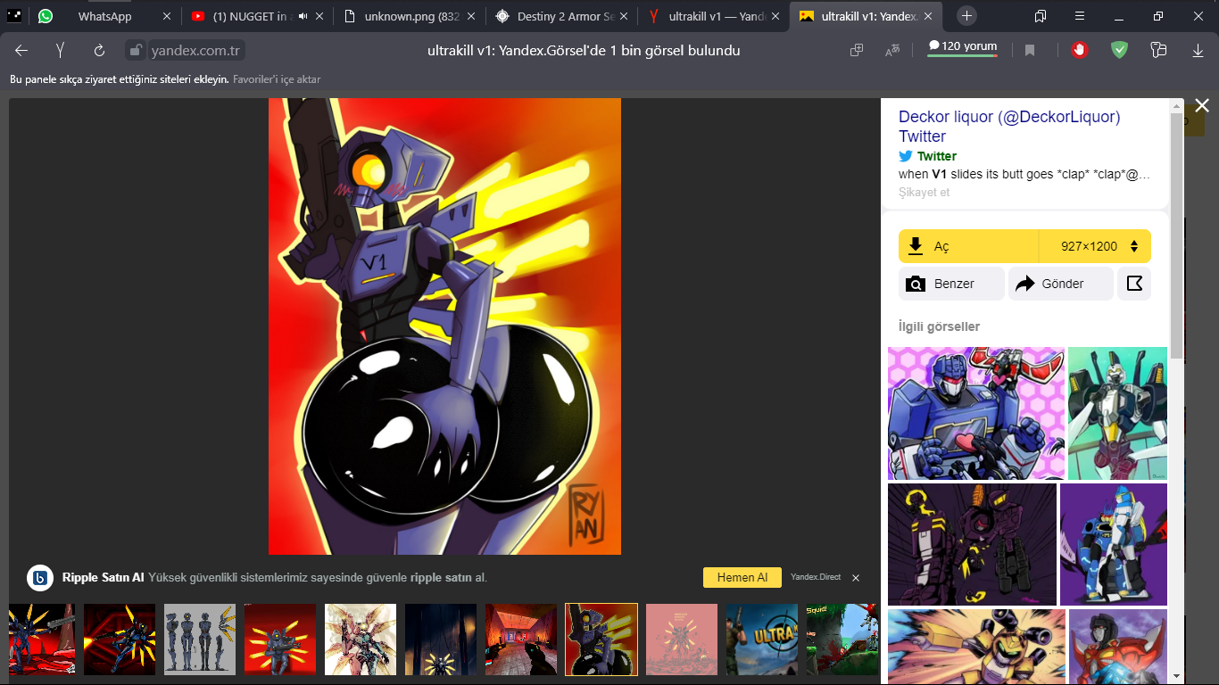Open the page translation icon in toolbar

pos(891,51)
